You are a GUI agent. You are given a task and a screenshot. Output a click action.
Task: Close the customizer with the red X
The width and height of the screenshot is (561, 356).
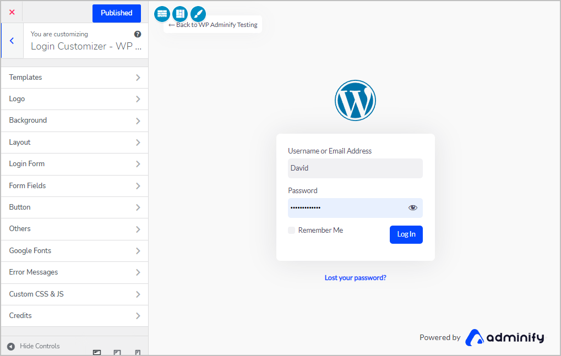point(12,12)
